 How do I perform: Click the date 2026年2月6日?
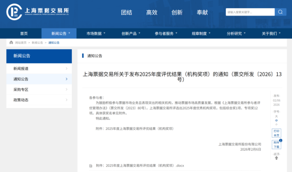(251, 149)
